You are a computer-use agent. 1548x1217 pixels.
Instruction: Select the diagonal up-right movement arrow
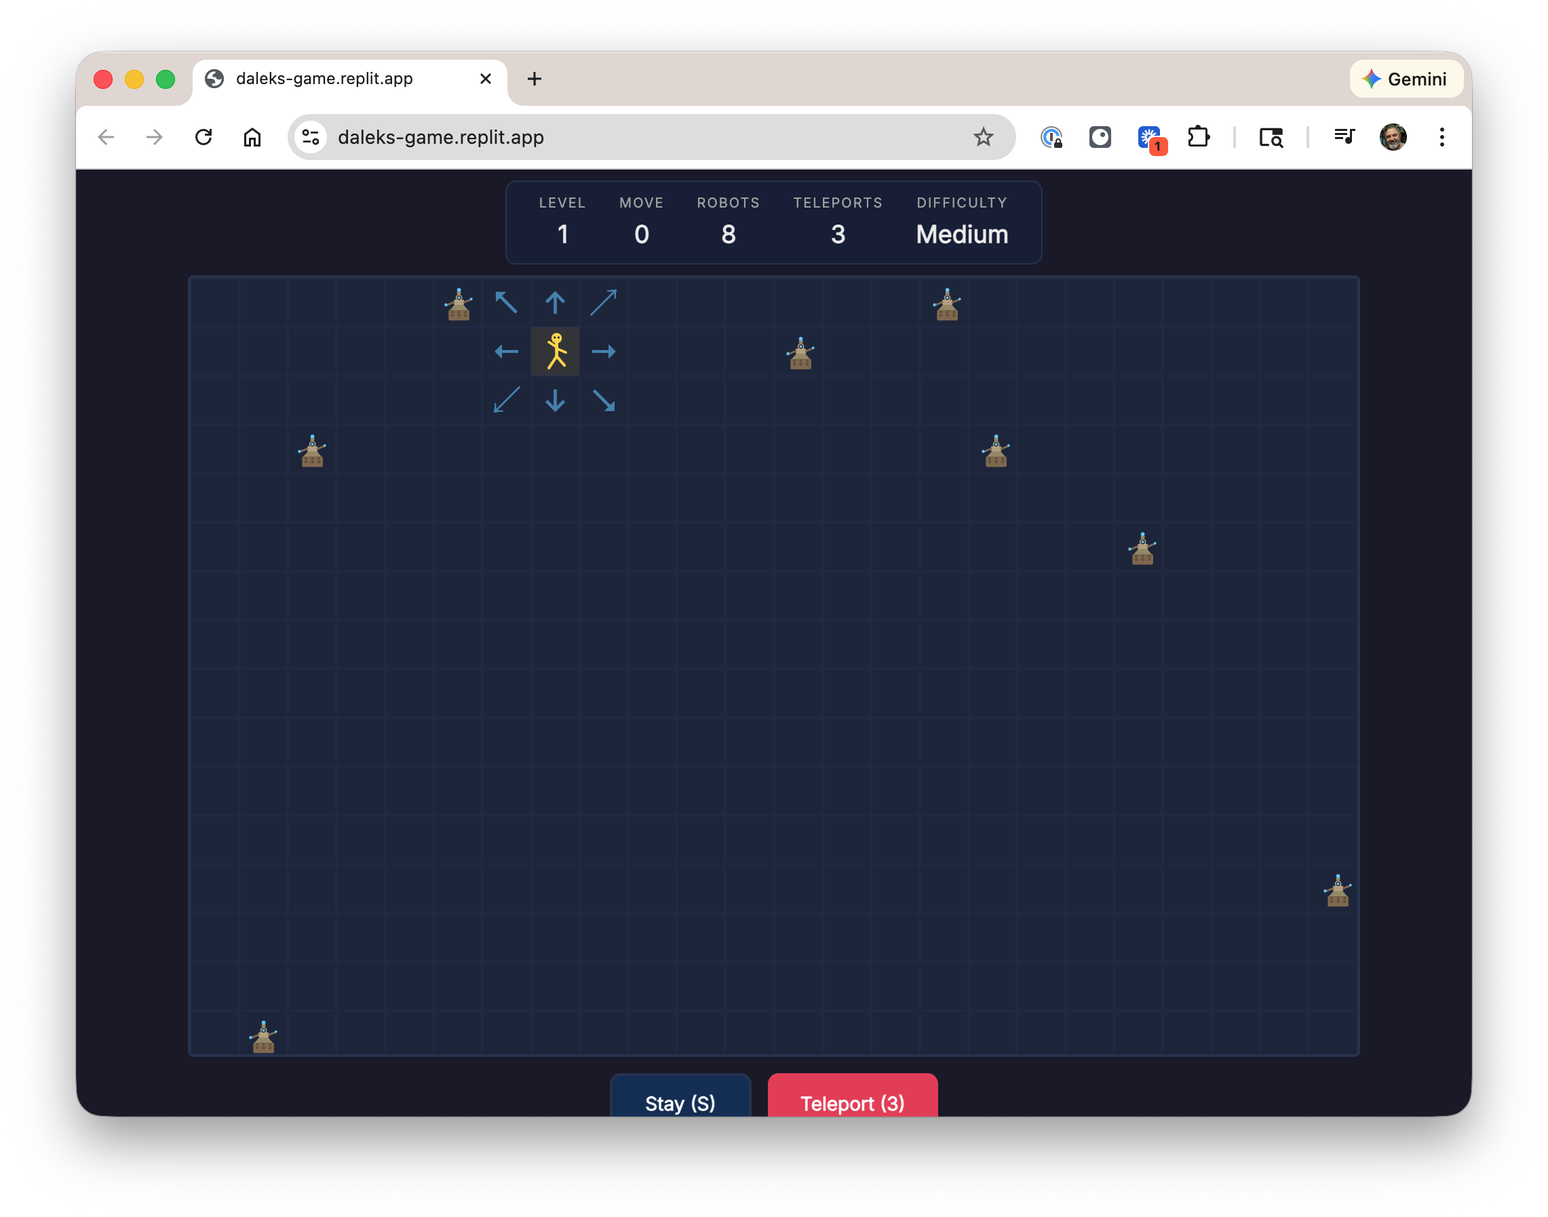[x=603, y=301]
